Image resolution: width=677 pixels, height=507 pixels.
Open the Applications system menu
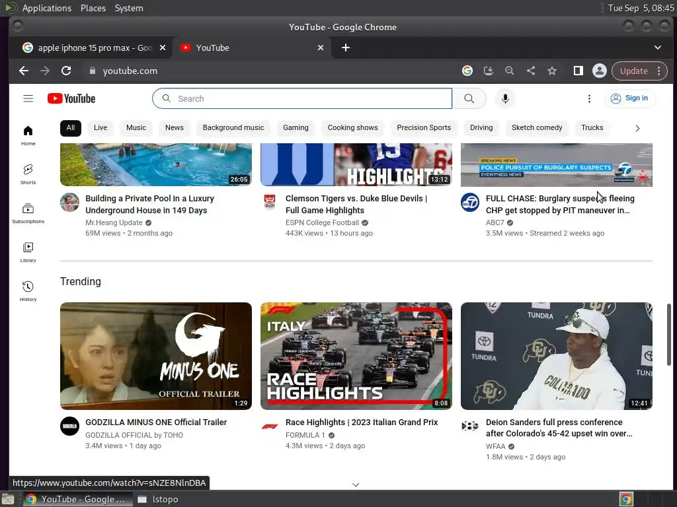[47, 8]
